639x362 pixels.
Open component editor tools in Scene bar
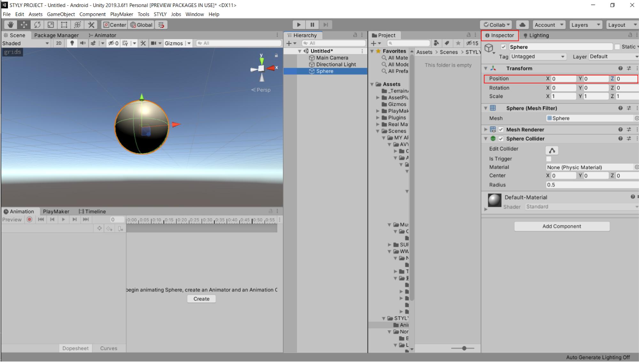(143, 43)
